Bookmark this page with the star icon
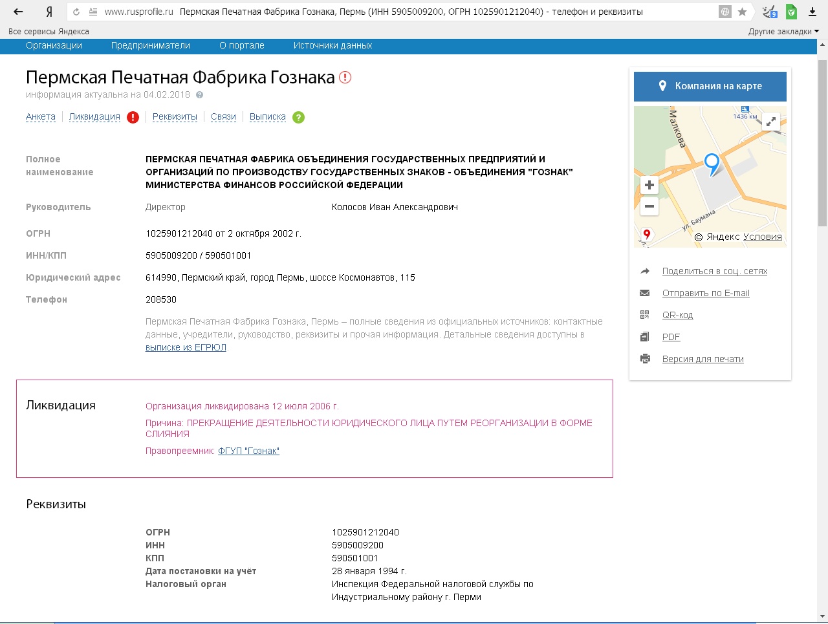Image resolution: width=828 pixels, height=624 pixels. pos(743,12)
